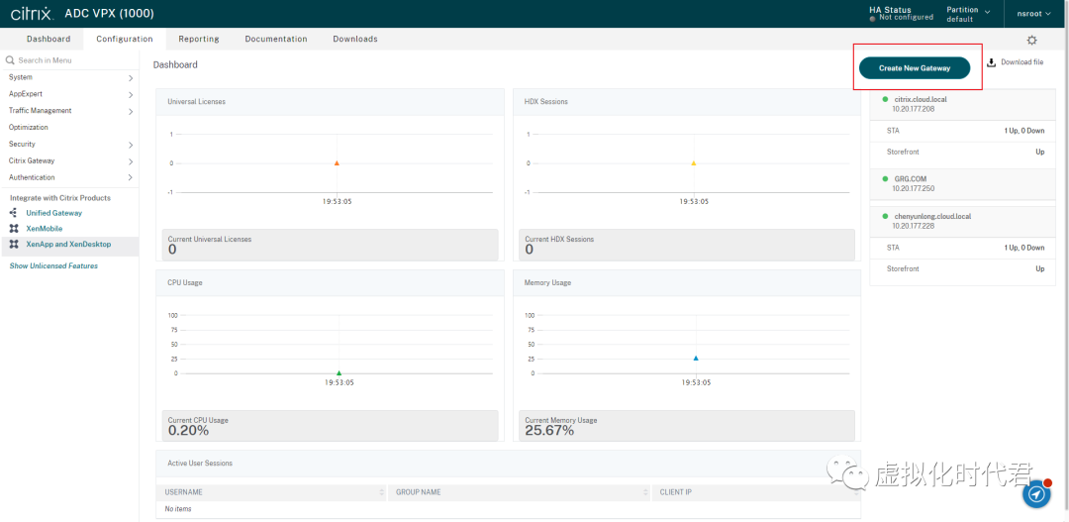This screenshot has height=522, width=1069.
Task: Click the Download file icon
Action: [x=991, y=62]
